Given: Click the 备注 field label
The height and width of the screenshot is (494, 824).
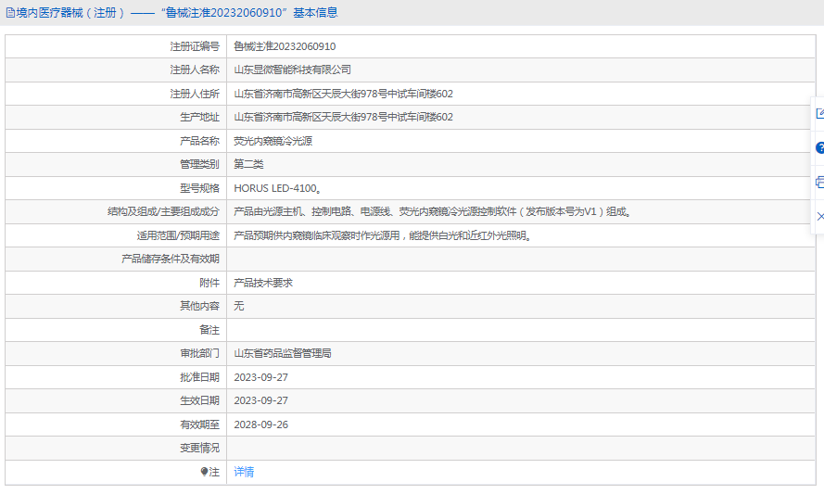Looking at the screenshot, I should tap(209, 330).
